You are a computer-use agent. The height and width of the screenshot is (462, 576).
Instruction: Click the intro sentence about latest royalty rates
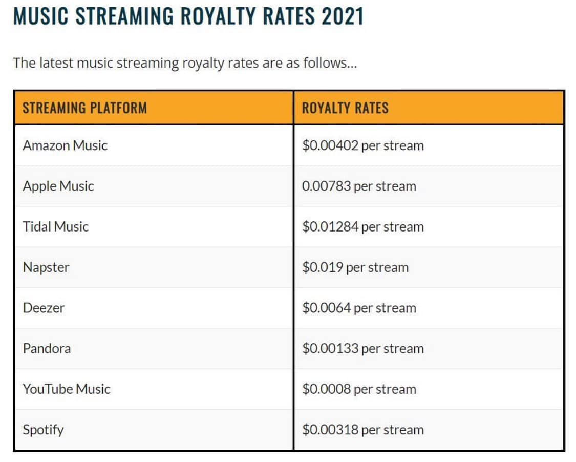tap(184, 64)
